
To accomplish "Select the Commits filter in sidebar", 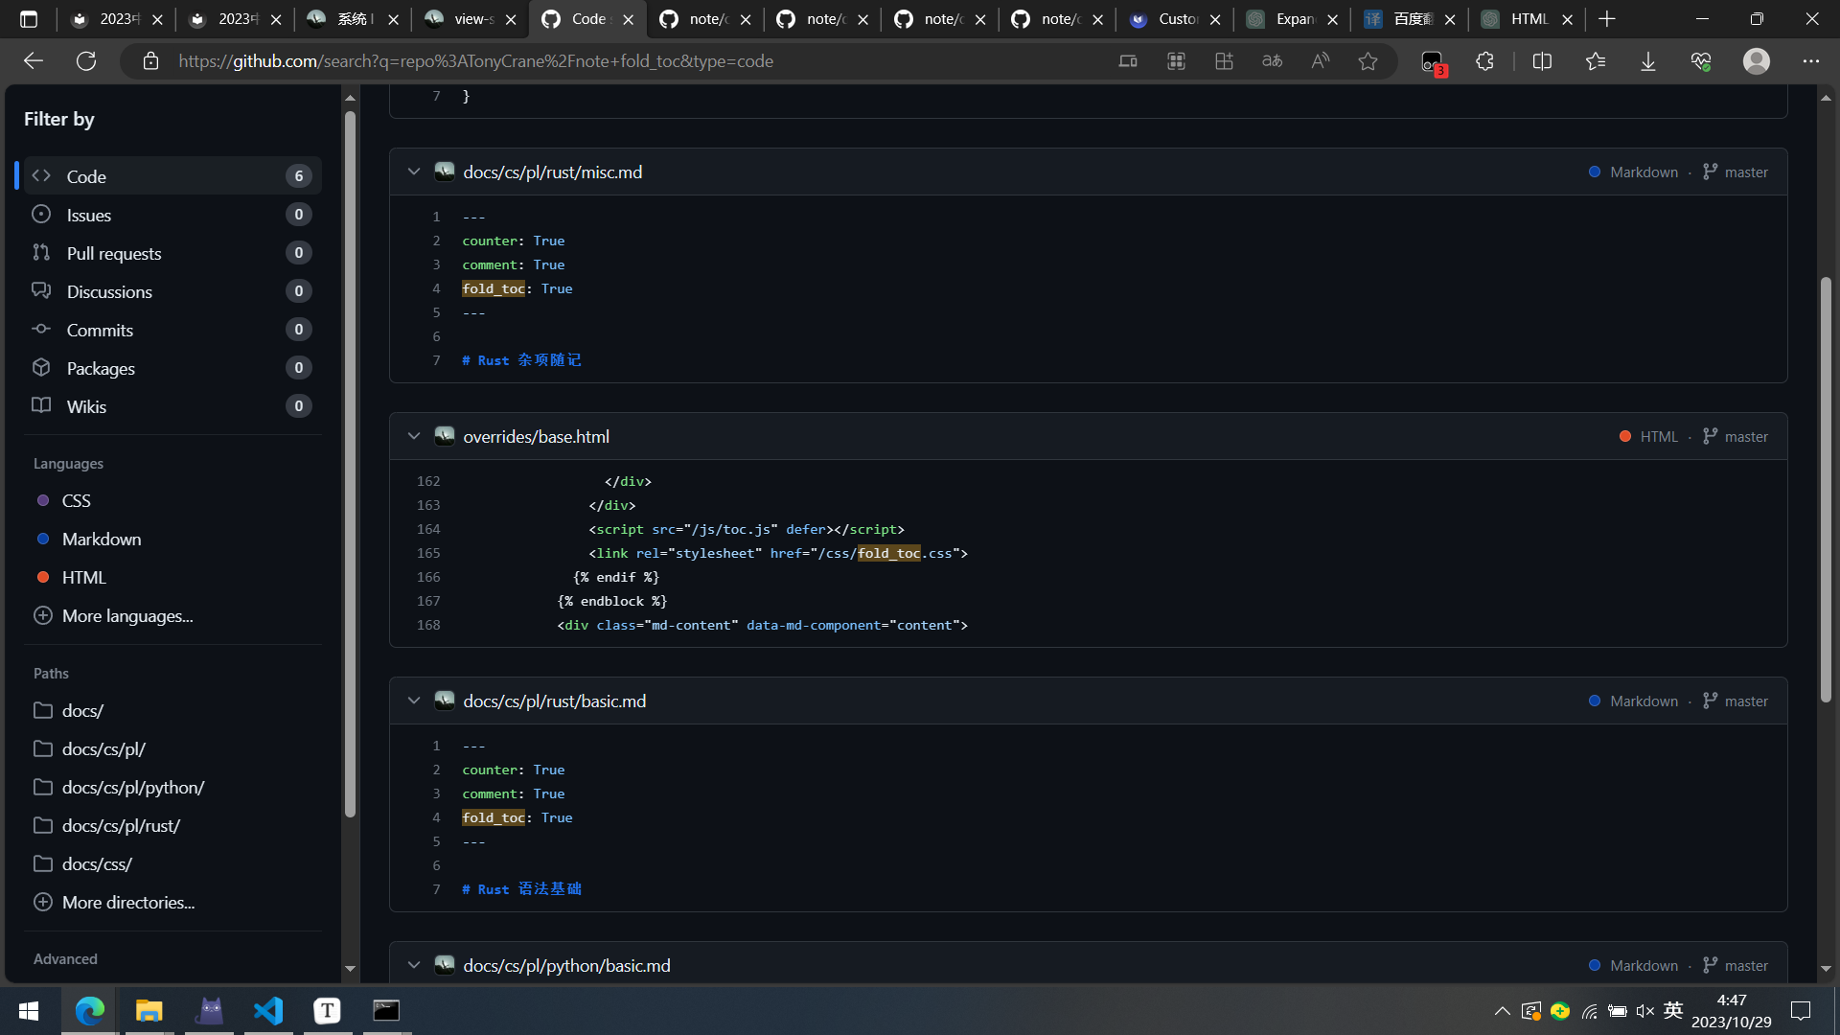I will pos(100,330).
